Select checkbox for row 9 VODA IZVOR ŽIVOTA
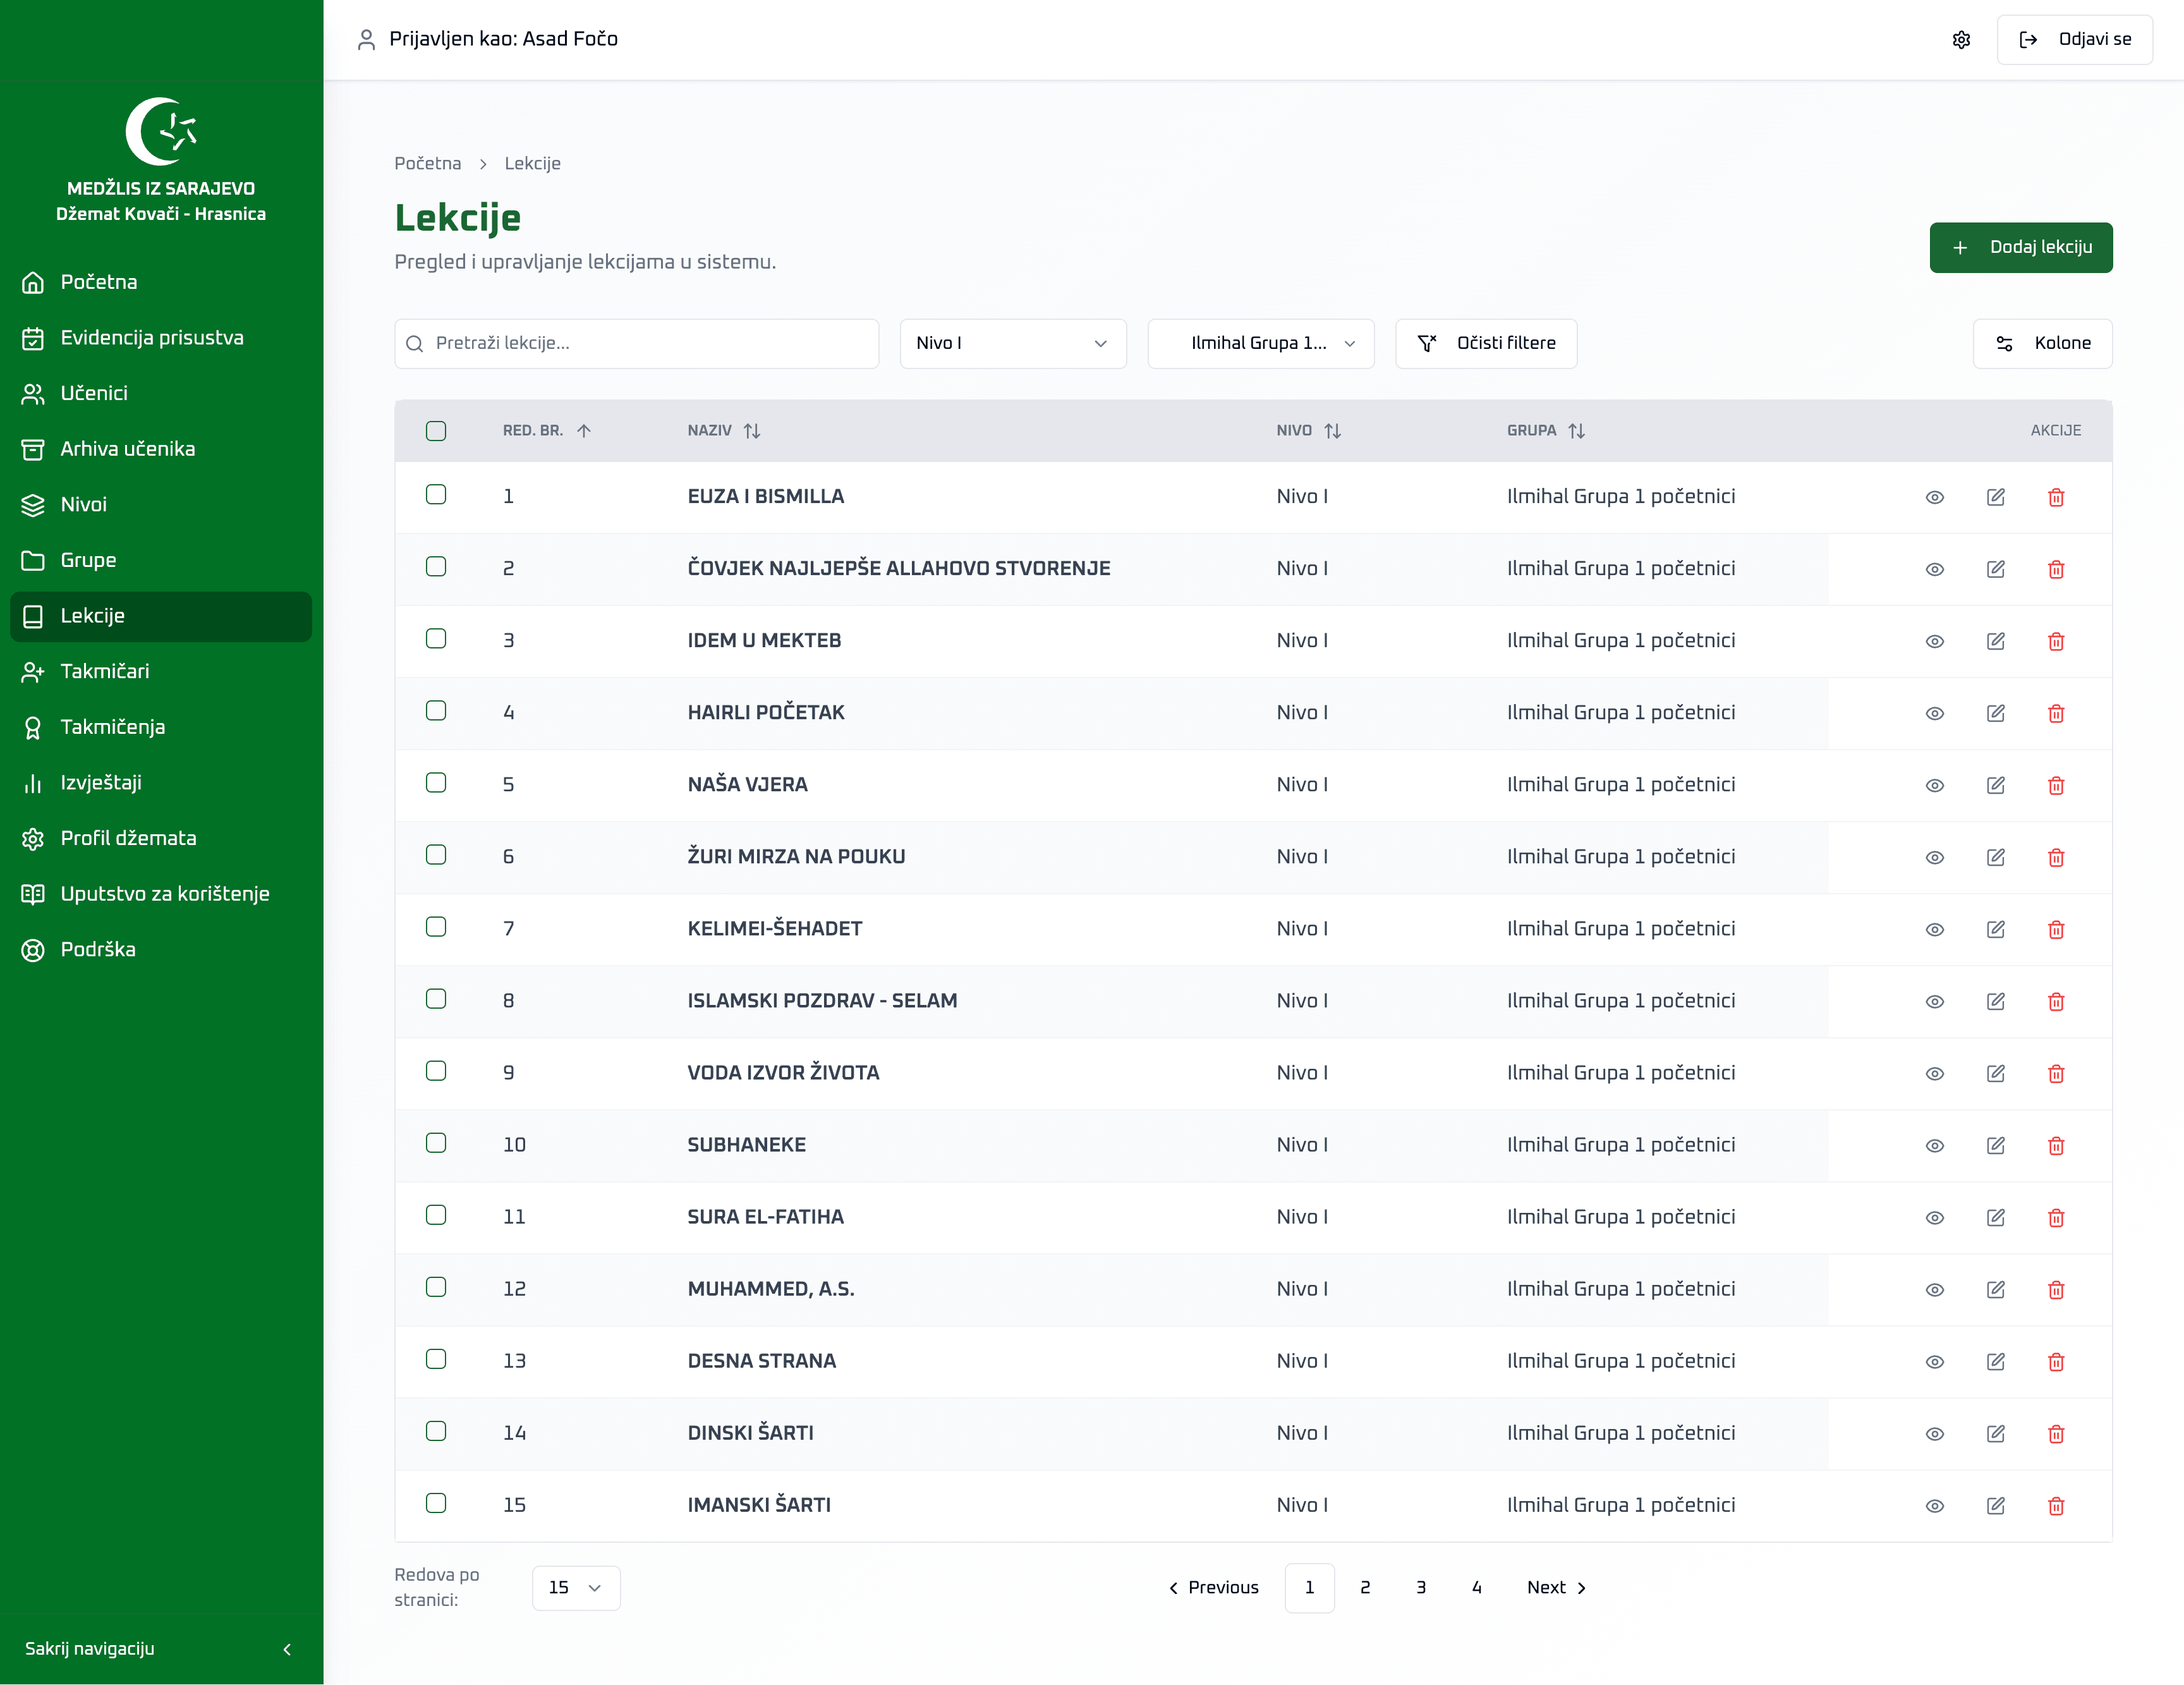Image resolution: width=2184 pixels, height=1685 pixels. [x=436, y=1071]
